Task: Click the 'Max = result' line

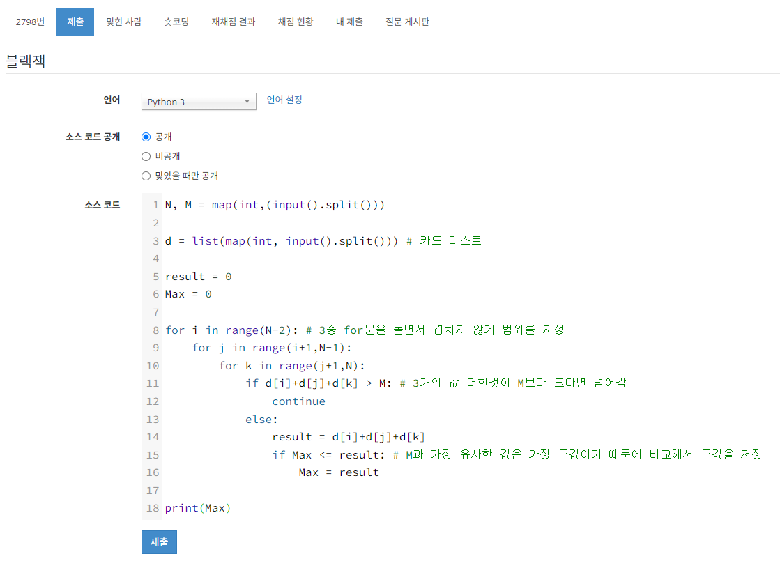Action: [x=339, y=472]
